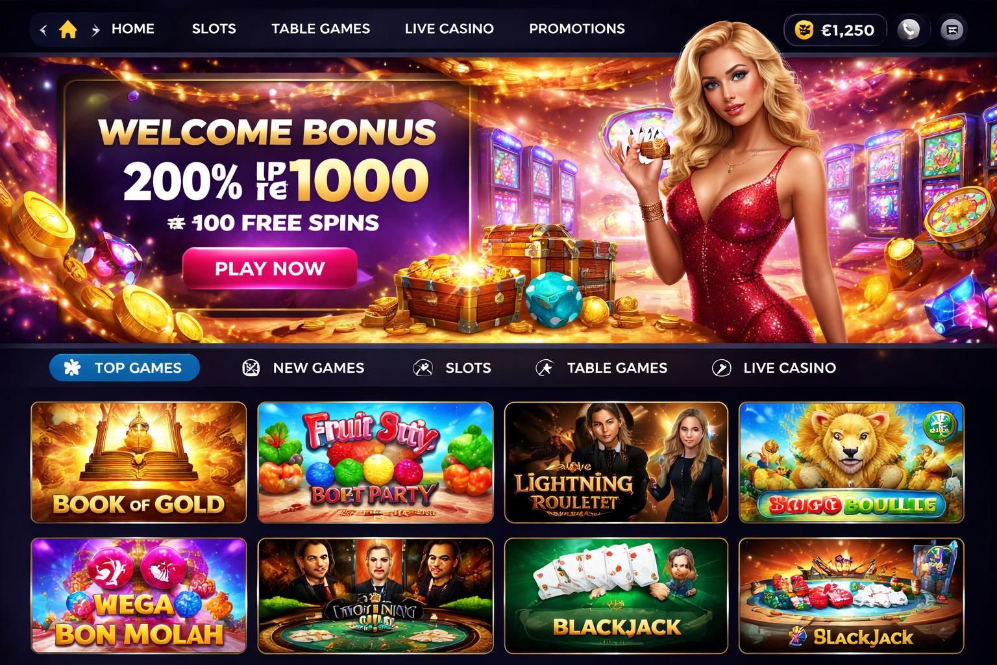Open the chat message icon

pyautogui.click(x=952, y=29)
